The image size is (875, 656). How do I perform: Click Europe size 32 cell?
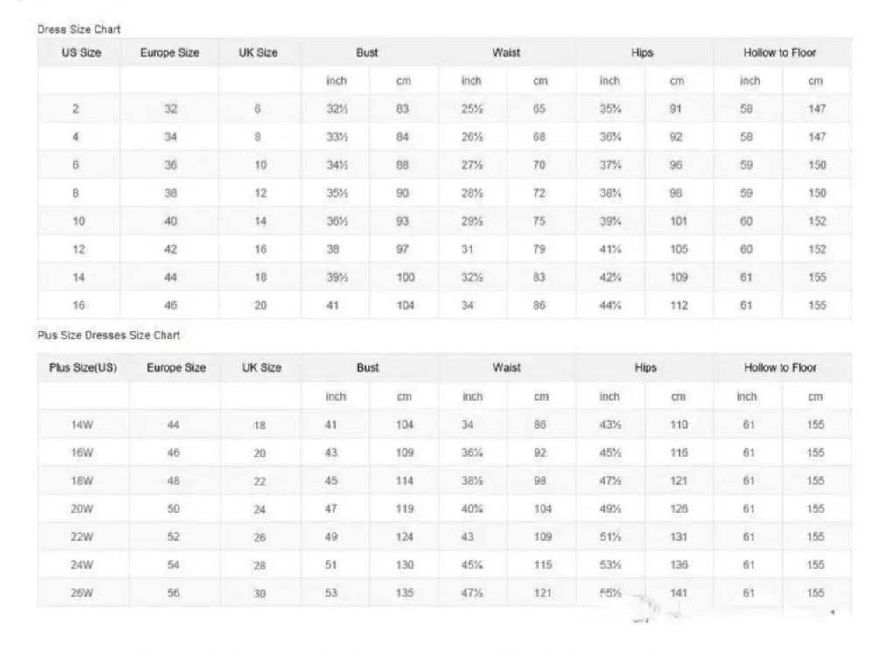pyautogui.click(x=171, y=109)
